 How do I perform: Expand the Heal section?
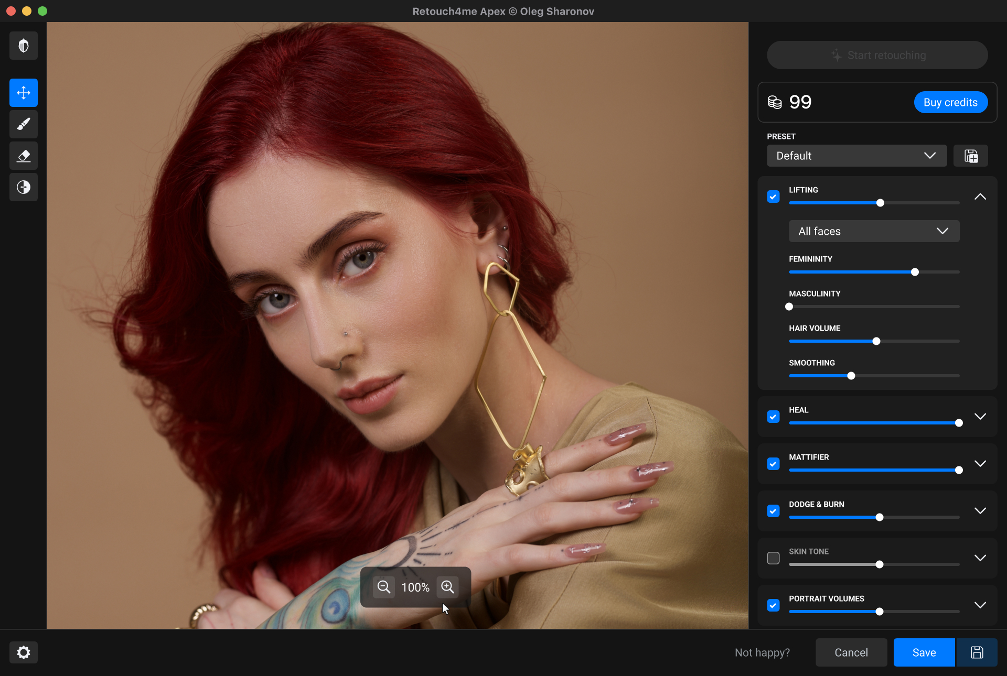tap(980, 417)
